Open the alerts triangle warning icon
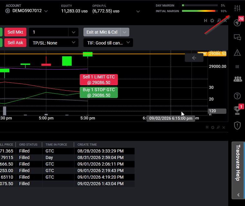245x206 pixels. point(237,52)
